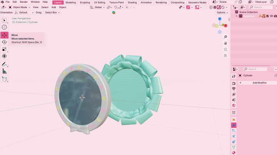Click the zoom viewport magnifier icon

[225, 37]
